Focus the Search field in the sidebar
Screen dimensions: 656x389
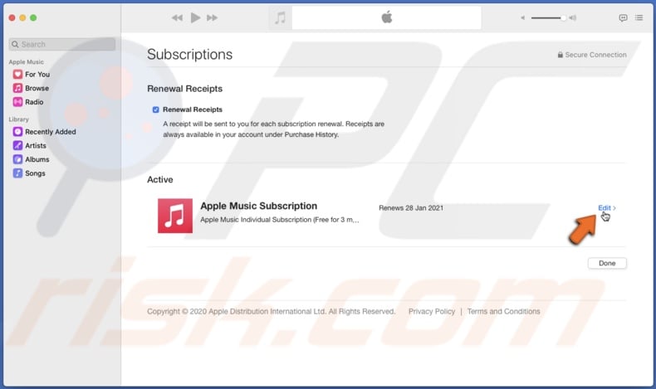point(62,44)
